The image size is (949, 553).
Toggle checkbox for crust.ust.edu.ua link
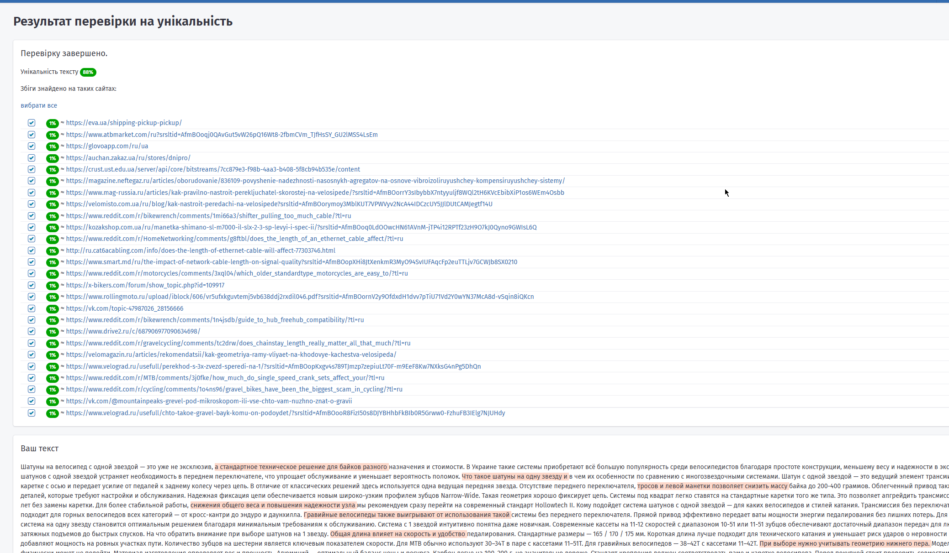pyautogui.click(x=32, y=169)
